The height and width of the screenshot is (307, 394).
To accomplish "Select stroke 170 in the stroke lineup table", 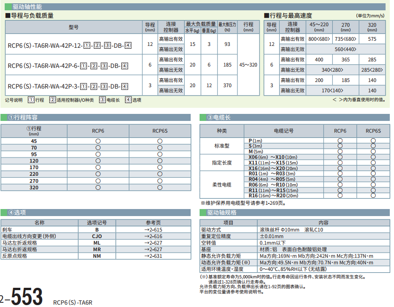I will [34, 167].
